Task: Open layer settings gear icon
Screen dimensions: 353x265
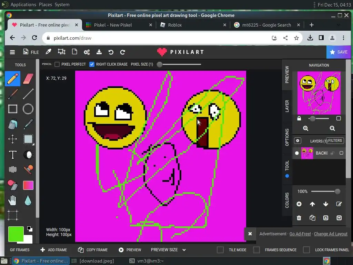Action: 297,141
